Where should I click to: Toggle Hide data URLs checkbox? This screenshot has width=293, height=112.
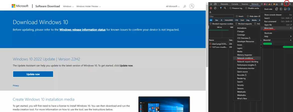click(248, 16)
